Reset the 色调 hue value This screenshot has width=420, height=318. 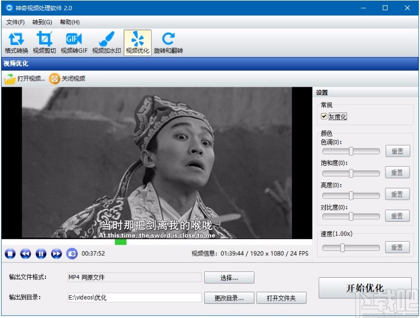coord(398,151)
